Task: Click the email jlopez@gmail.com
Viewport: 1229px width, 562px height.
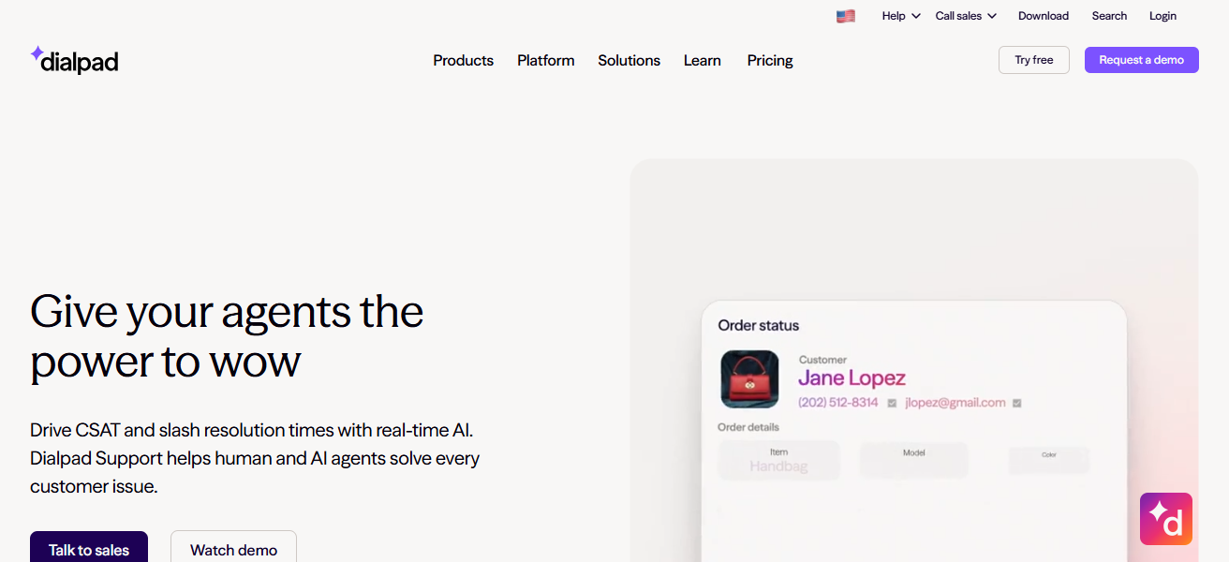Action: pos(955,403)
